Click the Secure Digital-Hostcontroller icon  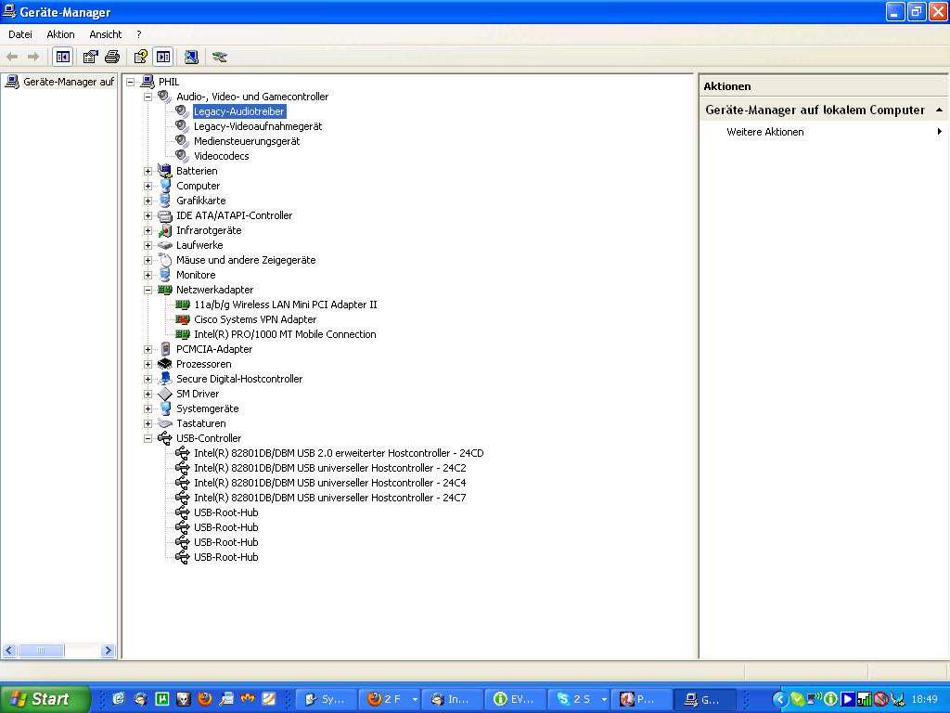pyautogui.click(x=165, y=379)
